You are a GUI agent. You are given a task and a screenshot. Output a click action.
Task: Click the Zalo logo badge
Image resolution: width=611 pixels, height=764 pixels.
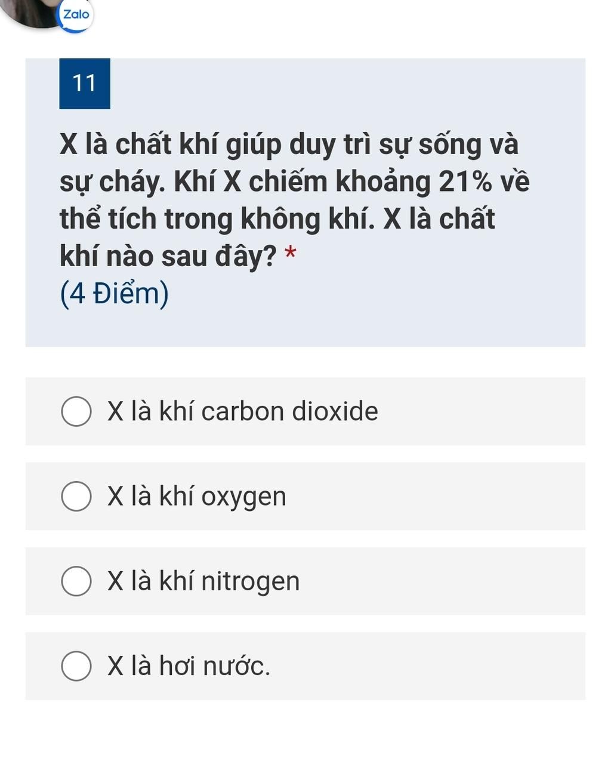[76, 14]
